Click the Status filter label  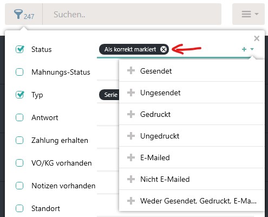pos(42,49)
